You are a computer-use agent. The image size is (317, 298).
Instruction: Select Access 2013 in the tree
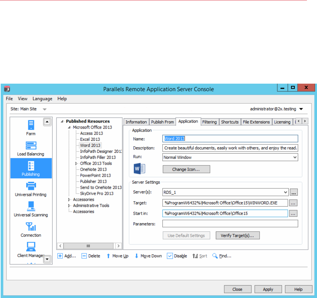point(91,133)
